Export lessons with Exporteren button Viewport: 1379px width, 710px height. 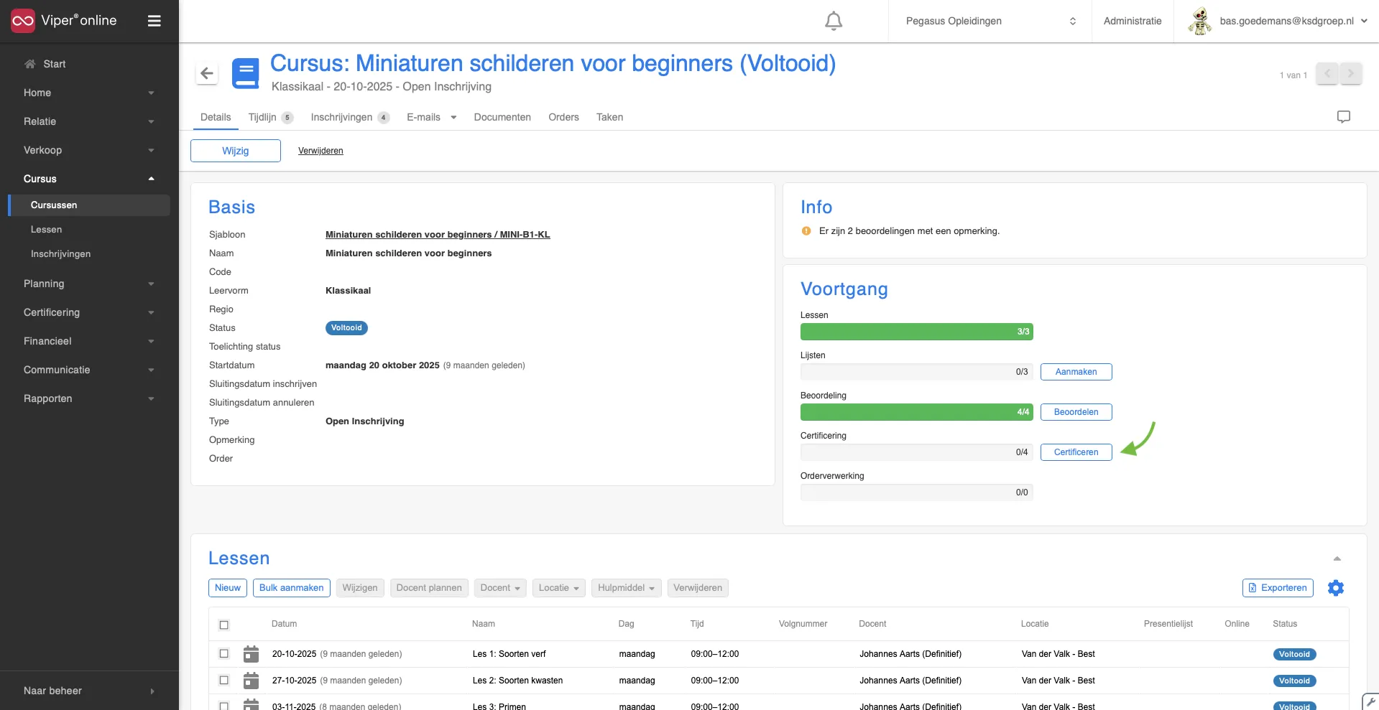click(1278, 588)
